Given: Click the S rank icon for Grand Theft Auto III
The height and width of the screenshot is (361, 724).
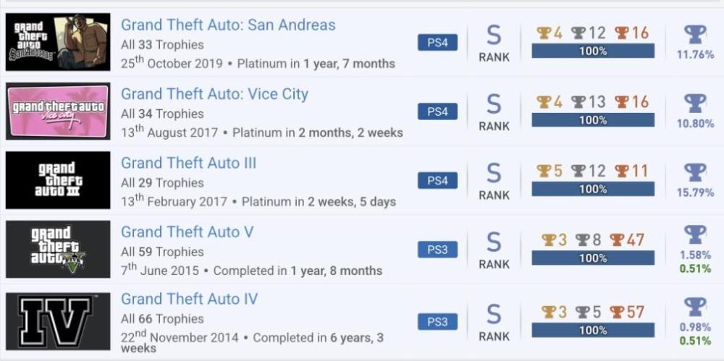Looking at the screenshot, I should point(494,174).
